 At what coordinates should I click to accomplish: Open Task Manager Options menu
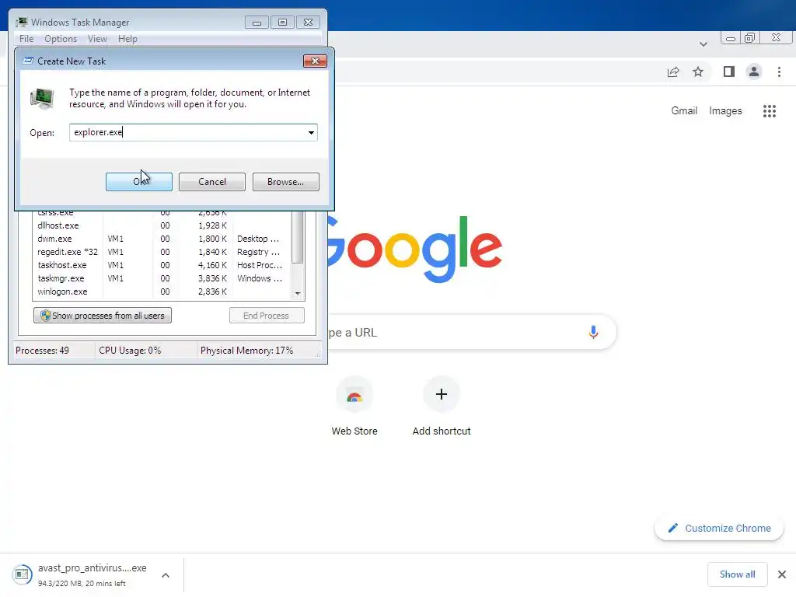(61, 39)
